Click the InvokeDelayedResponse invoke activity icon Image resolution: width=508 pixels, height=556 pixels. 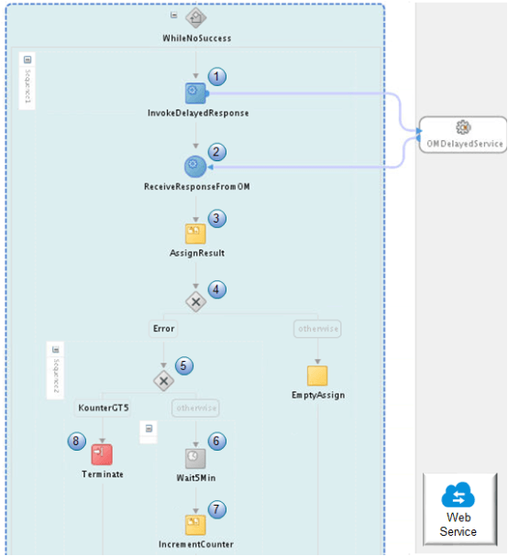pos(195,93)
